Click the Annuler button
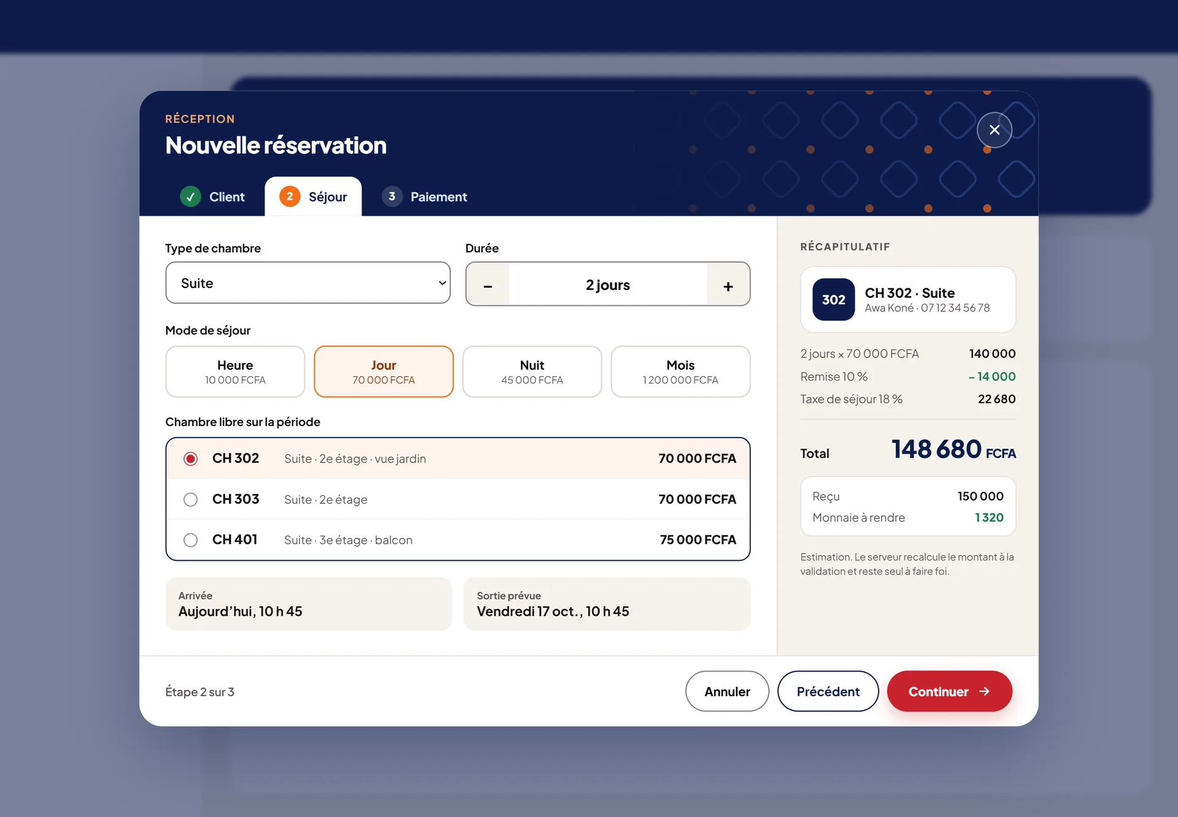 click(727, 691)
